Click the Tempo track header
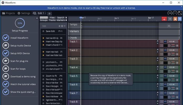Screen dimensions: 183x105 pyautogui.click(x=74, y=26)
